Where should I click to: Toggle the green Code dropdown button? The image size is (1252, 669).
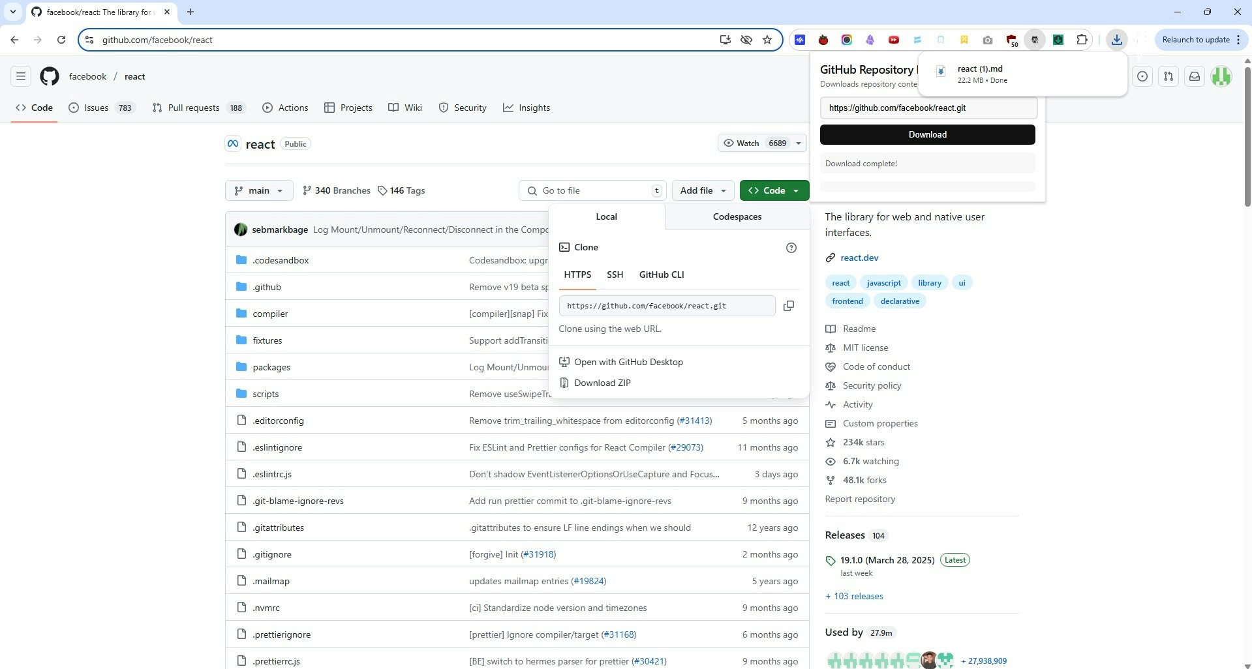click(774, 190)
